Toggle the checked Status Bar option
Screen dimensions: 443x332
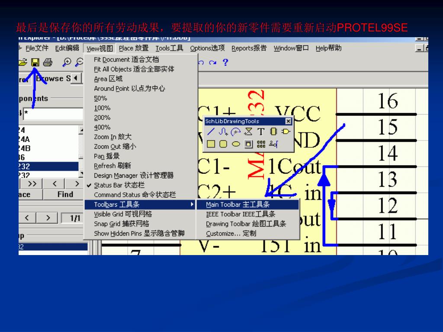pyautogui.click(x=141, y=185)
